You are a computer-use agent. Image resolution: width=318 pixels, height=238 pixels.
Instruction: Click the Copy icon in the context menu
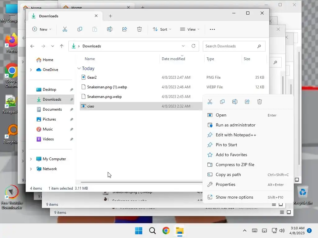tap(222, 102)
